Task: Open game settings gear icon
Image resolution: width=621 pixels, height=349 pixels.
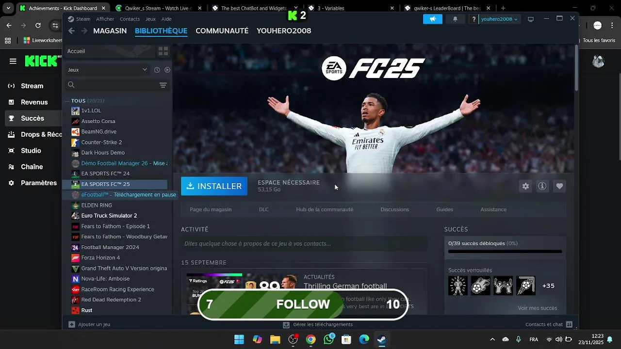Action: (x=525, y=186)
